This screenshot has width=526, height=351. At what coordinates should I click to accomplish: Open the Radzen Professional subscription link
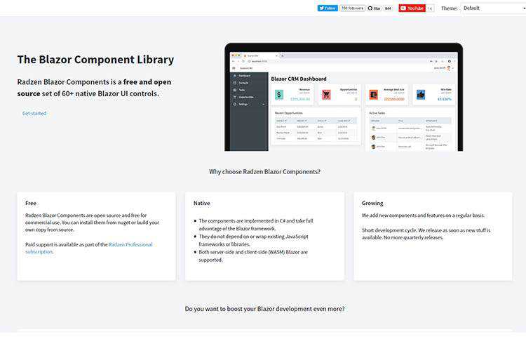pos(130,245)
